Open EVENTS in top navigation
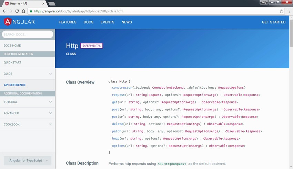The width and height of the screenshot is (293, 169). (x=107, y=22)
